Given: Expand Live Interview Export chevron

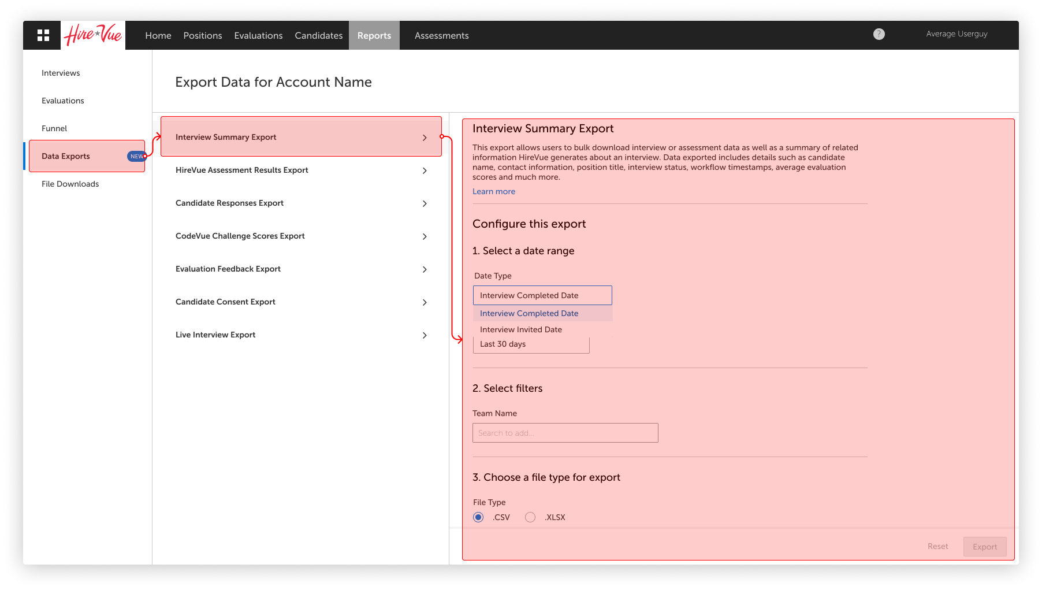Looking at the screenshot, I should coord(425,335).
